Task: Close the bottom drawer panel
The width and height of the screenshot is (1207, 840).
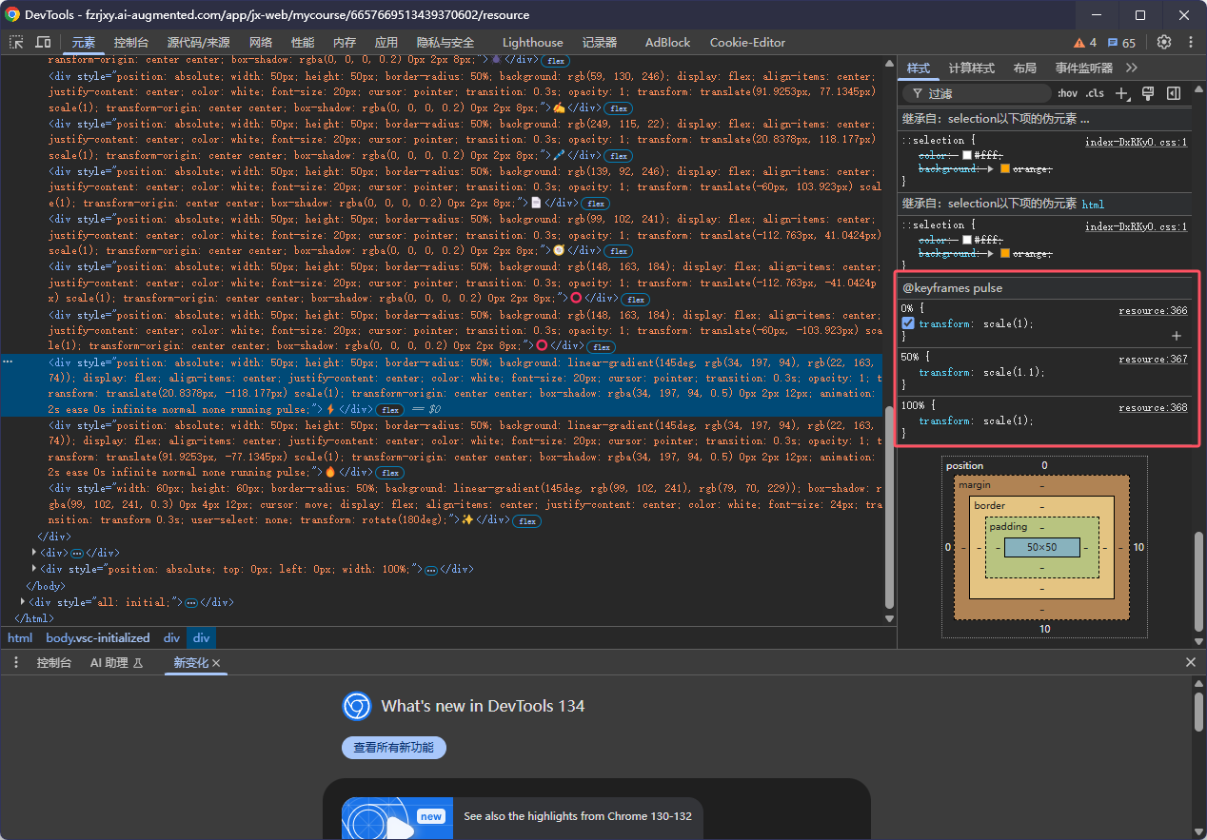Action: pyautogui.click(x=1190, y=663)
